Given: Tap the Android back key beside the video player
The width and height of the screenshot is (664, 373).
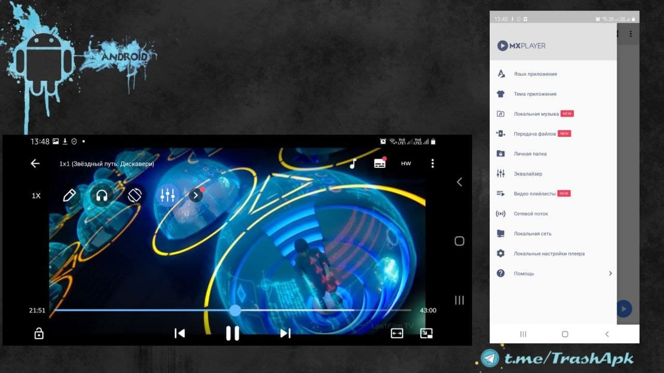Looking at the screenshot, I should (459, 182).
